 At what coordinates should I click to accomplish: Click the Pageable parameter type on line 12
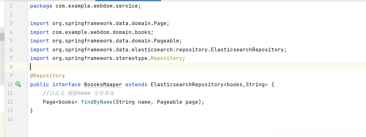(169, 102)
